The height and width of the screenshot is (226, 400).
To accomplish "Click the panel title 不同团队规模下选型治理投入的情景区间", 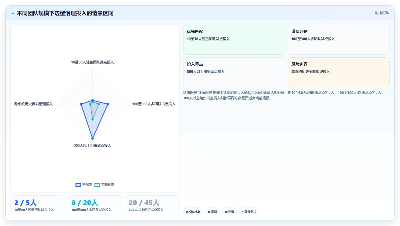I will 65,13.
